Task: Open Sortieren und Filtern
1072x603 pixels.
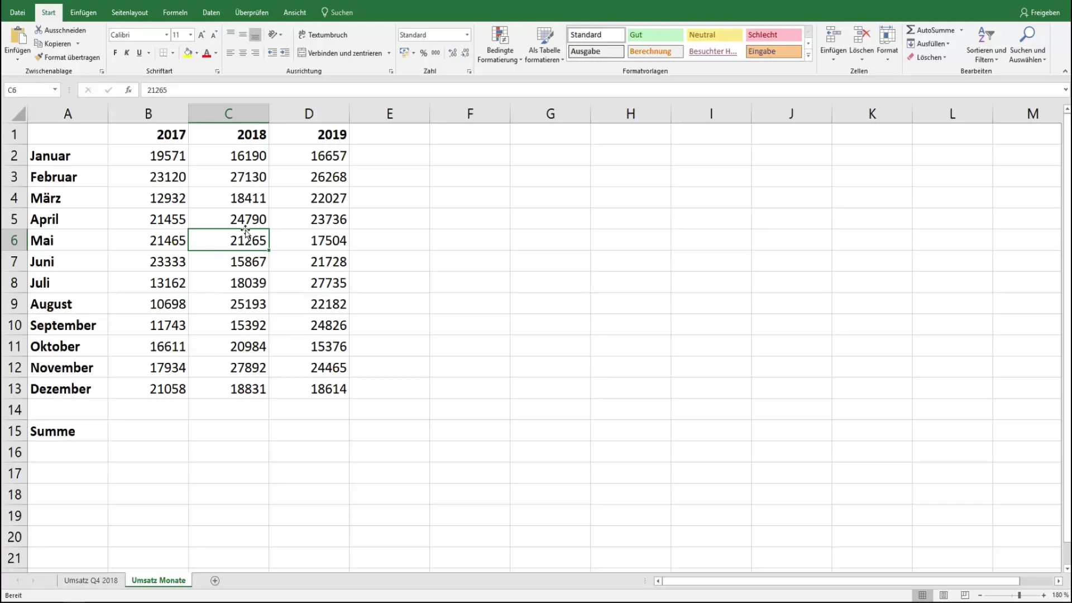Action: 986,45
